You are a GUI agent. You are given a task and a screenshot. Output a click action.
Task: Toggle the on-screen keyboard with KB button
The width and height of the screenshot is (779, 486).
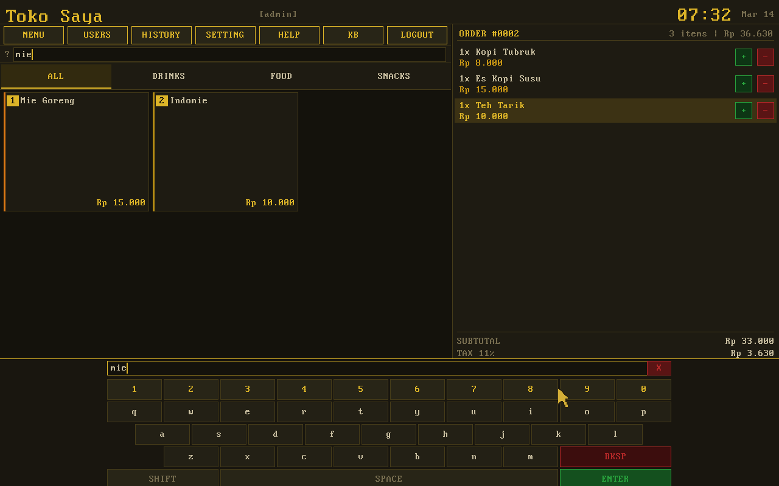(x=353, y=35)
